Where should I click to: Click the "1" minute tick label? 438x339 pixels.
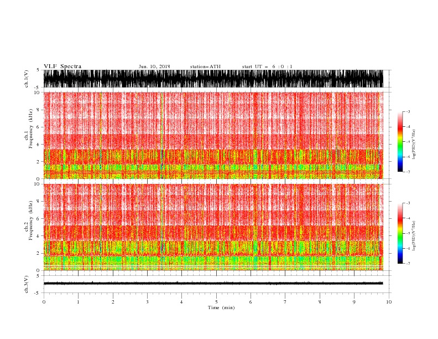(78, 302)
